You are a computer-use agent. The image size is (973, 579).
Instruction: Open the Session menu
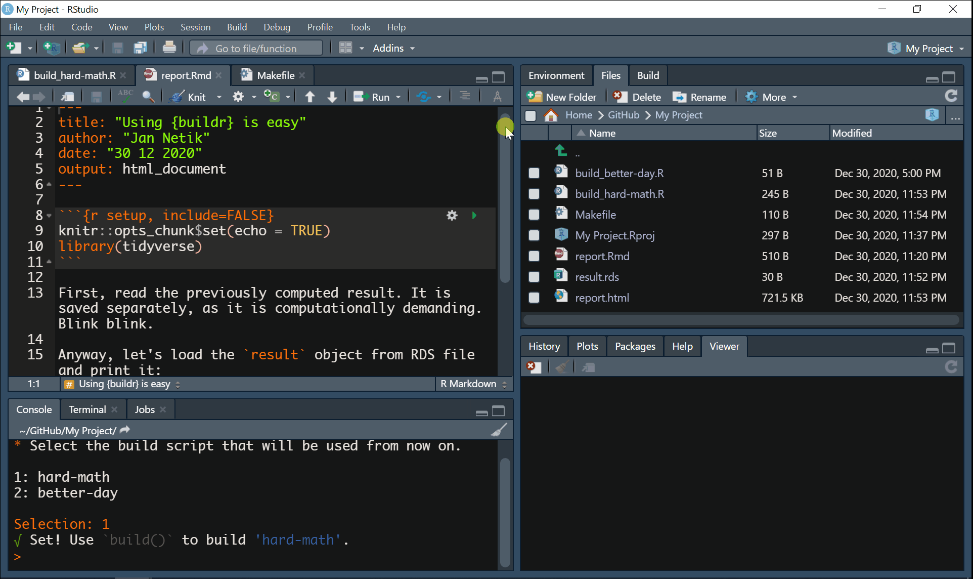coord(195,27)
